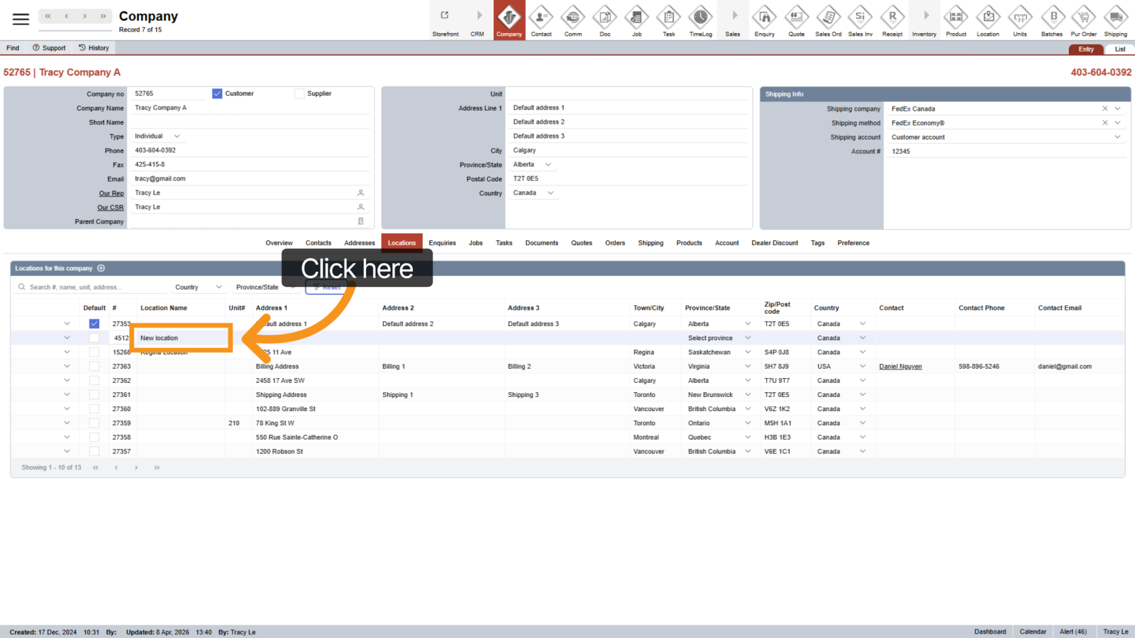This screenshot has width=1135, height=638.
Task: Open Parent Company lookup icon
Action: point(361,221)
